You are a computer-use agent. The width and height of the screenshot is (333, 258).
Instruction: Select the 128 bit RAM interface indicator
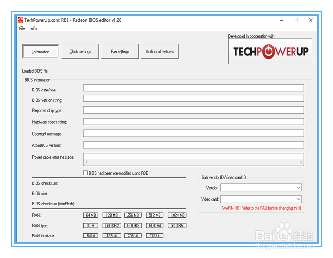click(112, 235)
